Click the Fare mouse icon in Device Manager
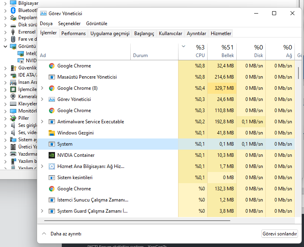Viewport: 304px width, 247px height. tap(13, 39)
